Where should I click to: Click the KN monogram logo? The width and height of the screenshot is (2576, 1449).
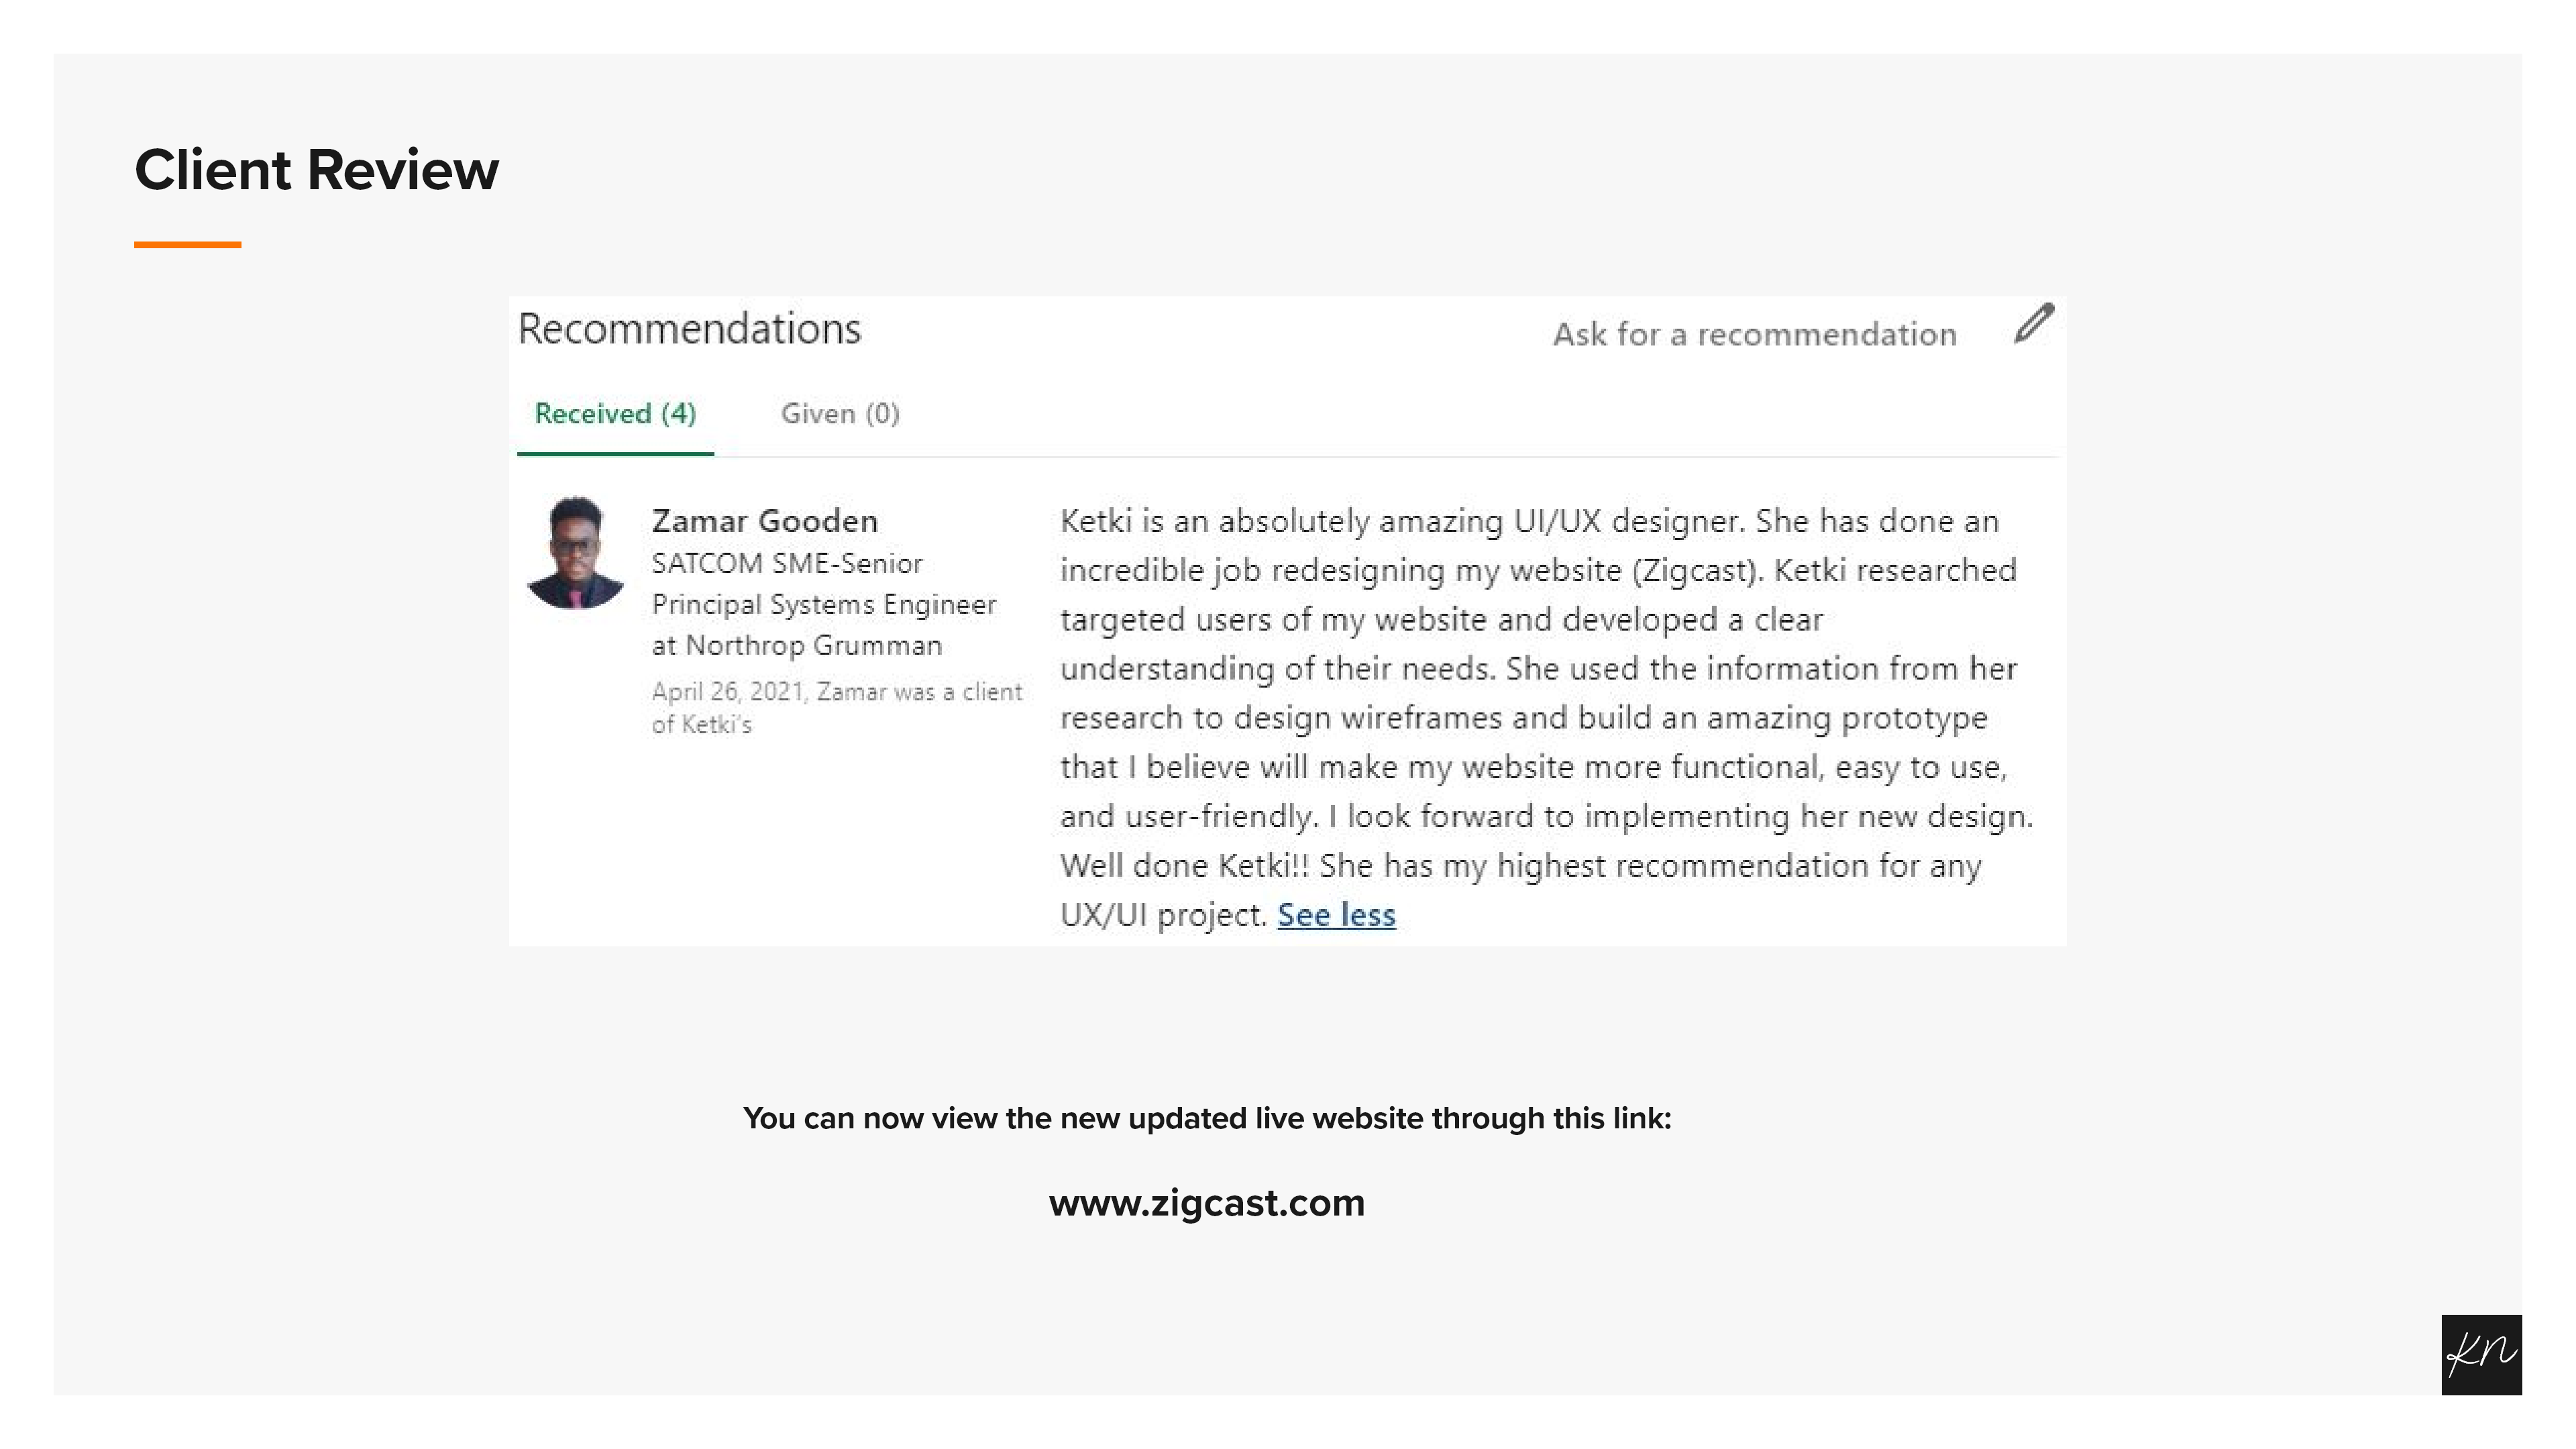click(2480, 1354)
